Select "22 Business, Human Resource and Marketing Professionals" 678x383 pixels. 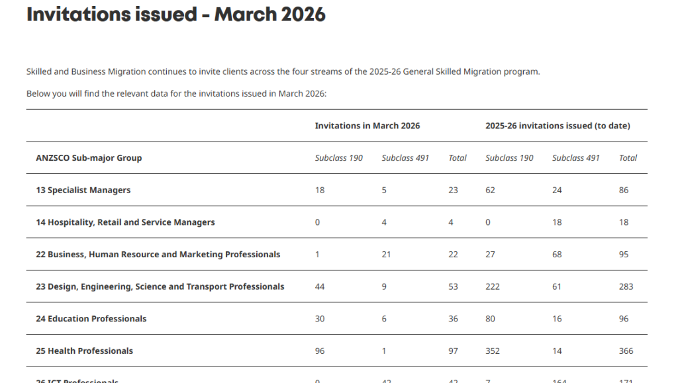coord(158,255)
